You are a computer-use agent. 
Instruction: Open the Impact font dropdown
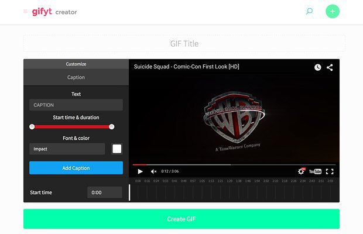click(x=67, y=149)
